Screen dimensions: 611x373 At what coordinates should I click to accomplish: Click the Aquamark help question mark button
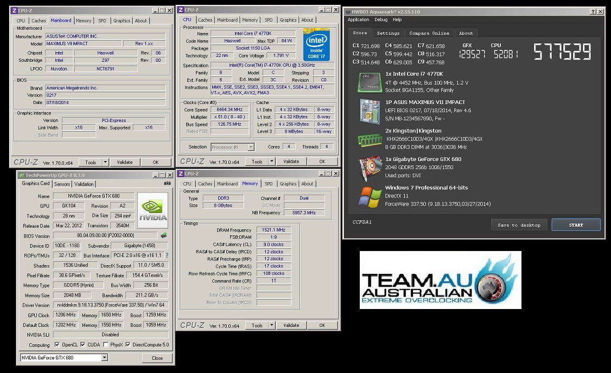593,12
